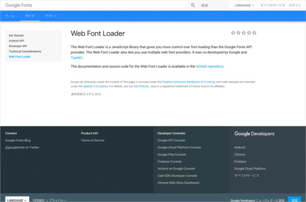Select Web Font Loader in the sidebar
306x202 pixels.
click(x=20, y=57)
